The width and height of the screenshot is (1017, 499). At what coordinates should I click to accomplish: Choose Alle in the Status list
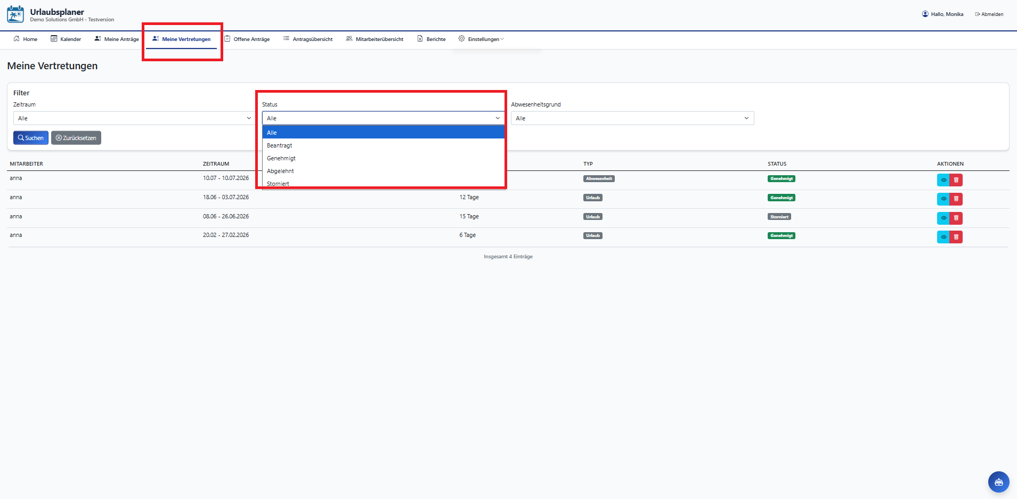[x=384, y=133]
